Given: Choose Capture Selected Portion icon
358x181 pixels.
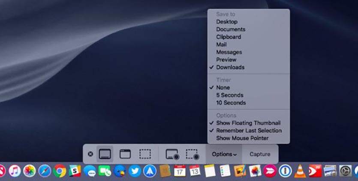Looking at the screenshot, I should (x=145, y=154).
